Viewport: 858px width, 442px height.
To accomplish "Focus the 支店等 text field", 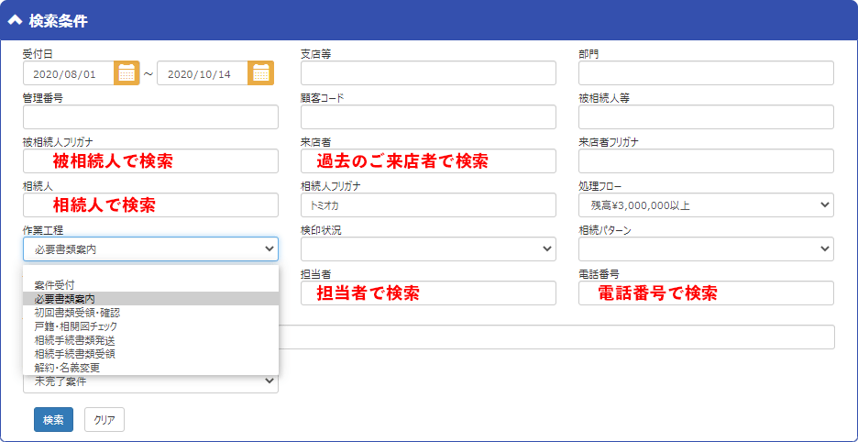I will pyautogui.click(x=428, y=73).
